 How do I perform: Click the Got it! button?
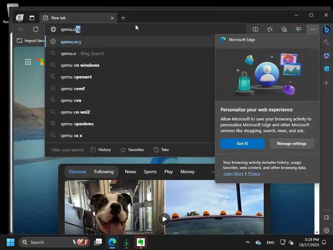242,144
